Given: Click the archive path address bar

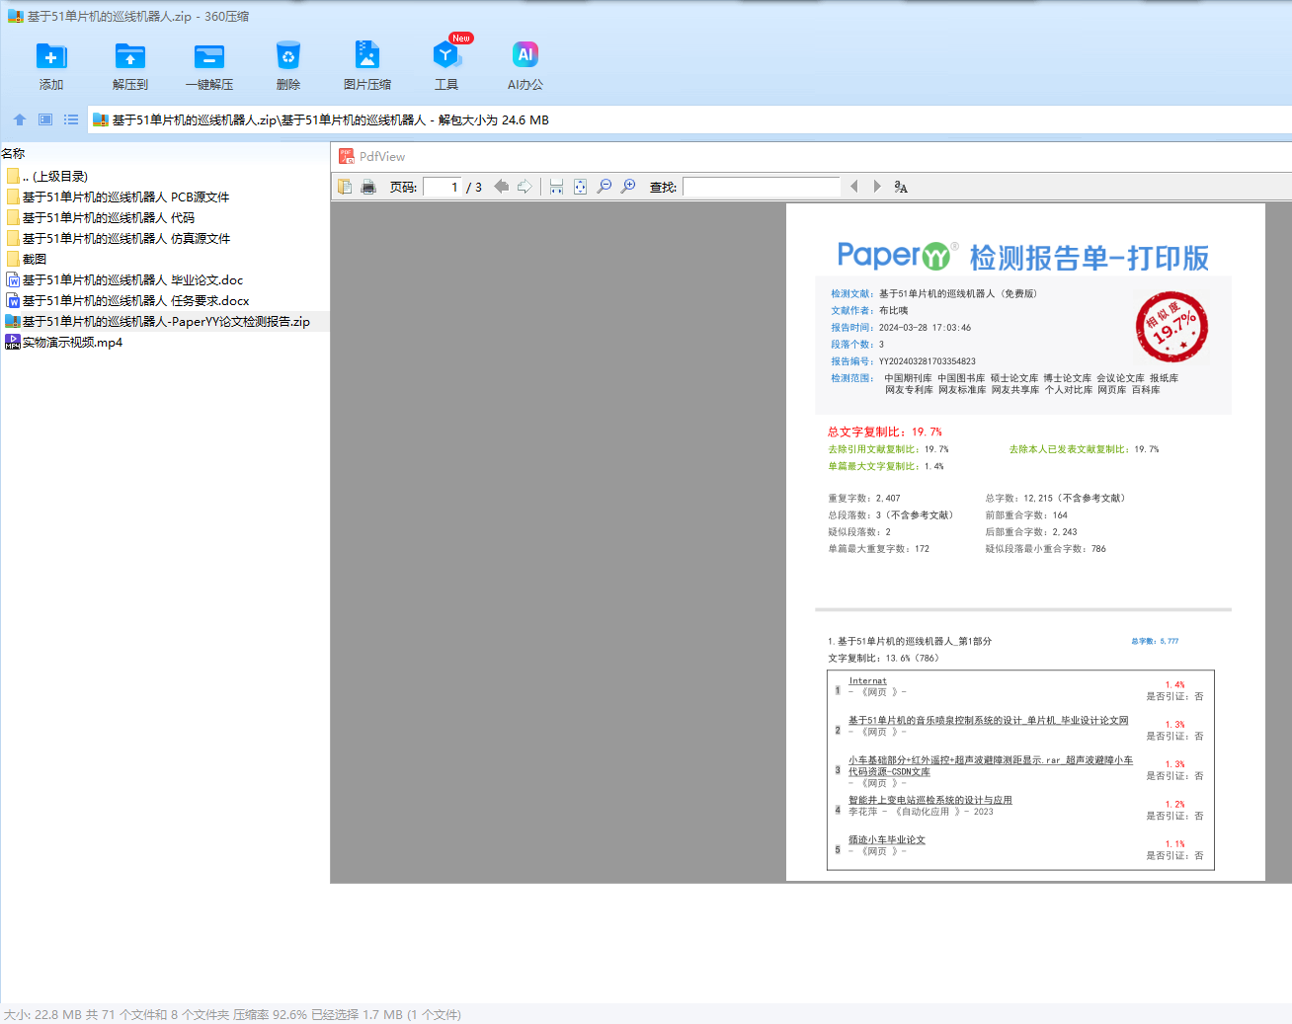Looking at the screenshot, I should point(689,119).
